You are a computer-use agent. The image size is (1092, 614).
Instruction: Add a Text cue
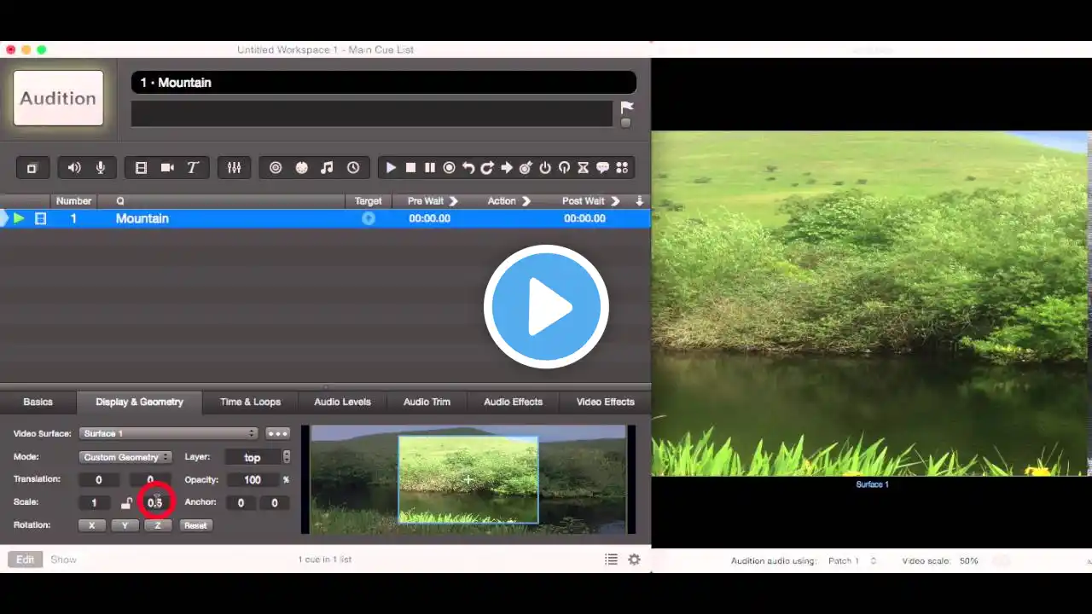point(193,168)
